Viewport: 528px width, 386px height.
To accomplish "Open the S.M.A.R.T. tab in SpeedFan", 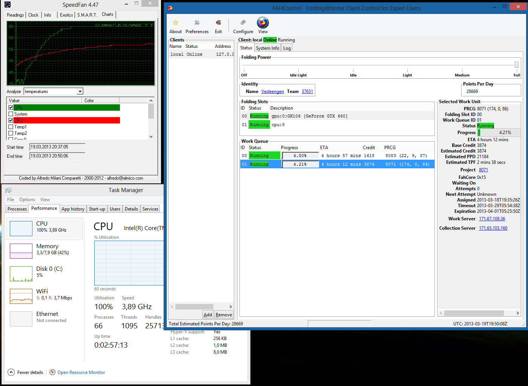I will (87, 15).
